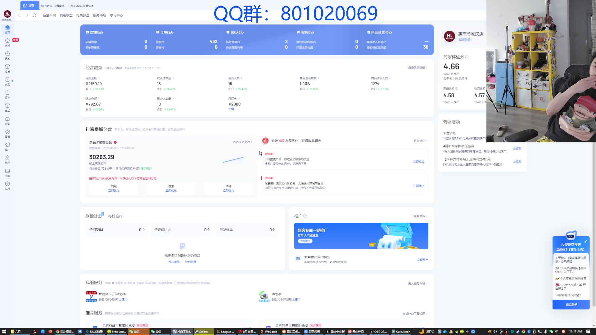The image size is (596, 335).
Task: Open 订单 orders icon in left sidebar
Action: 7,94
